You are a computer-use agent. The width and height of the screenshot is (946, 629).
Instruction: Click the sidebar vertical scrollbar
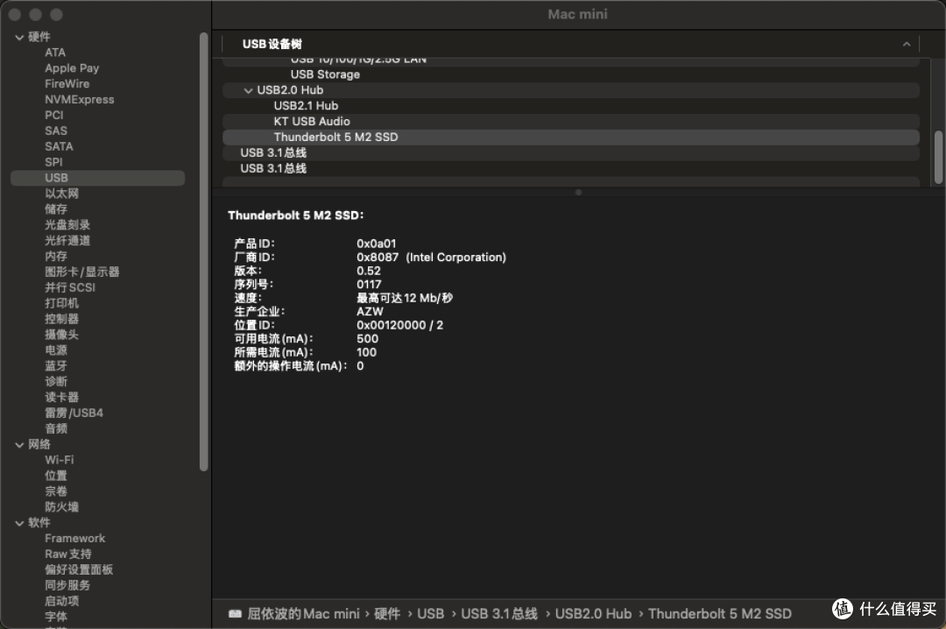click(x=204, y=251)
